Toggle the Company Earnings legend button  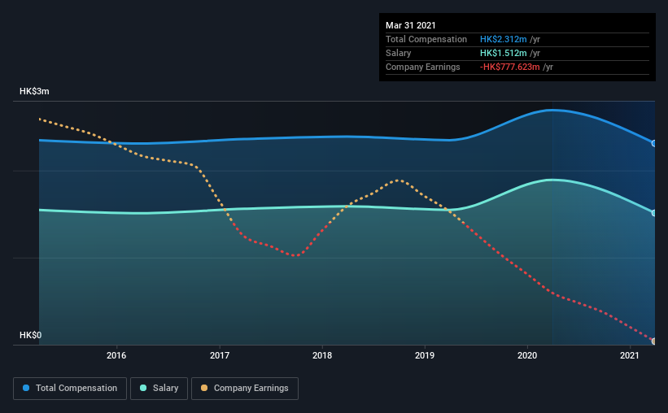click(245, 389)
